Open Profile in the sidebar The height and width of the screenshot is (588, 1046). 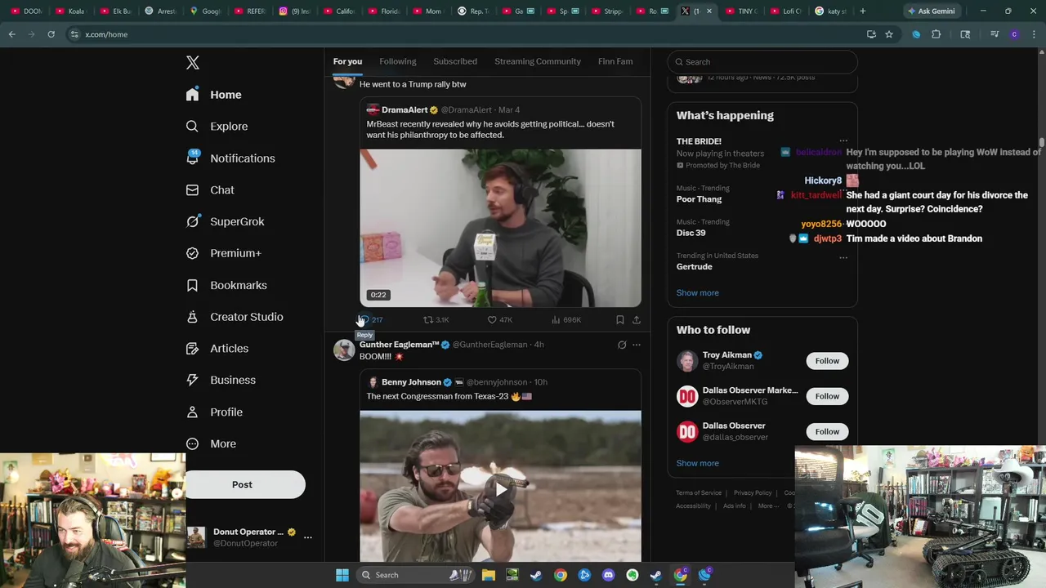[214, 412]
